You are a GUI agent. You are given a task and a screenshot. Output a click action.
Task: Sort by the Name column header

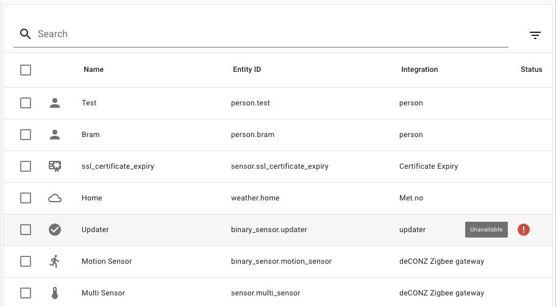click(94, 69)
